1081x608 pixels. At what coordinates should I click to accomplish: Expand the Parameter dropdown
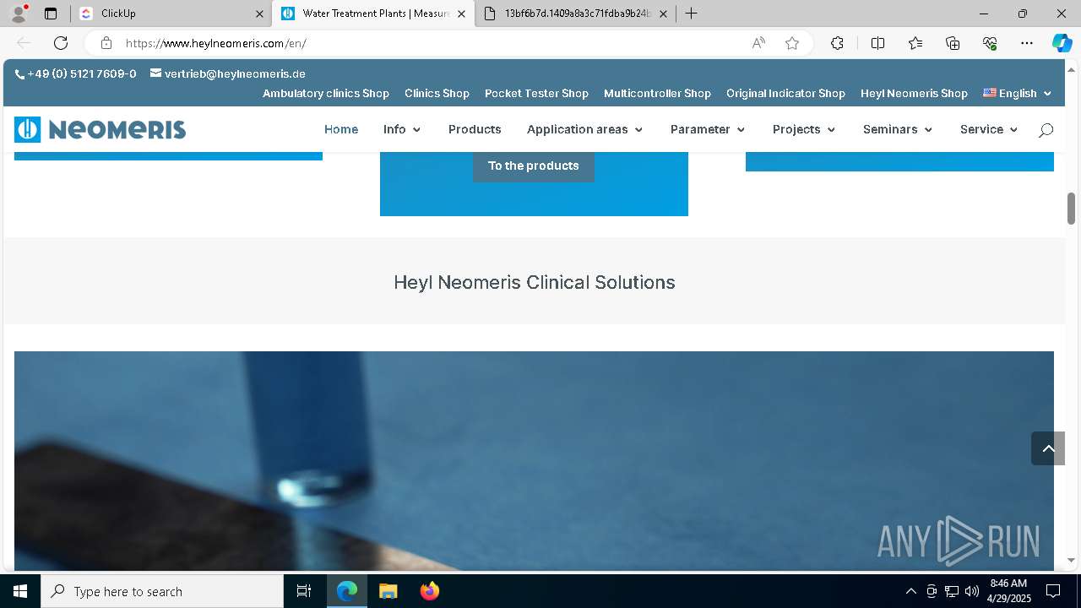[708, 129]
